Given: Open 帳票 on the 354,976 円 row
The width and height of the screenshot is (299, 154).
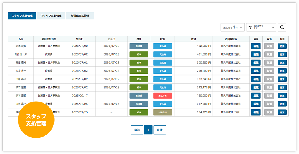Looking at the screenshot, I should pos(282,112).
